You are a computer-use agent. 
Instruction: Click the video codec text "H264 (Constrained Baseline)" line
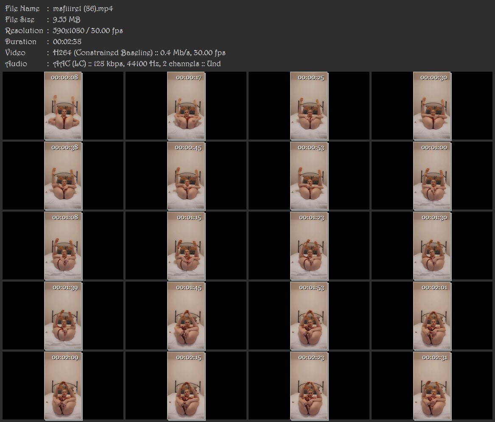[139, 53]
